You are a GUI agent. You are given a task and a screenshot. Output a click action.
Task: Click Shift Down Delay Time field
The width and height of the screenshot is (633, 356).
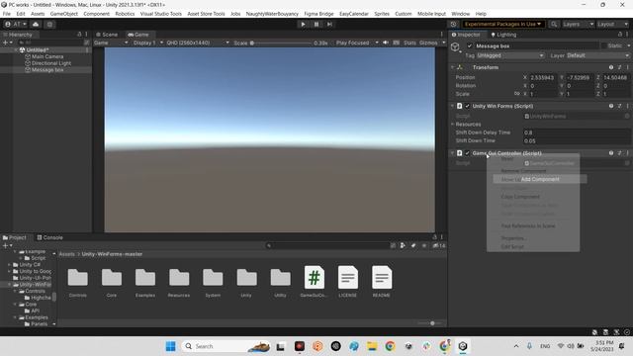point(577,133)
